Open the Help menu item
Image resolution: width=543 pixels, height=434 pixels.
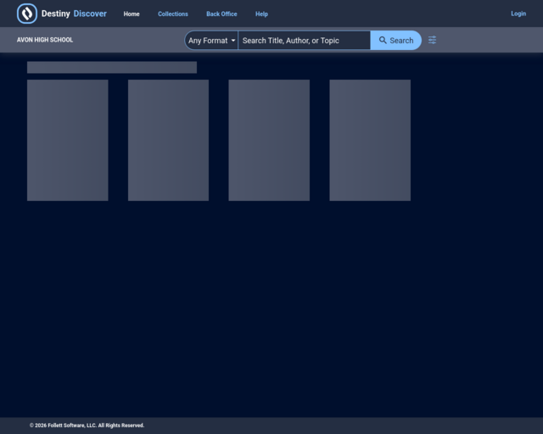pos(261,14)
